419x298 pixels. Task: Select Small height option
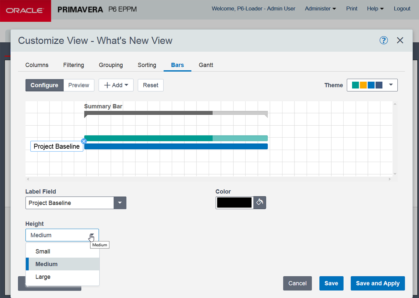pos(43,251)
